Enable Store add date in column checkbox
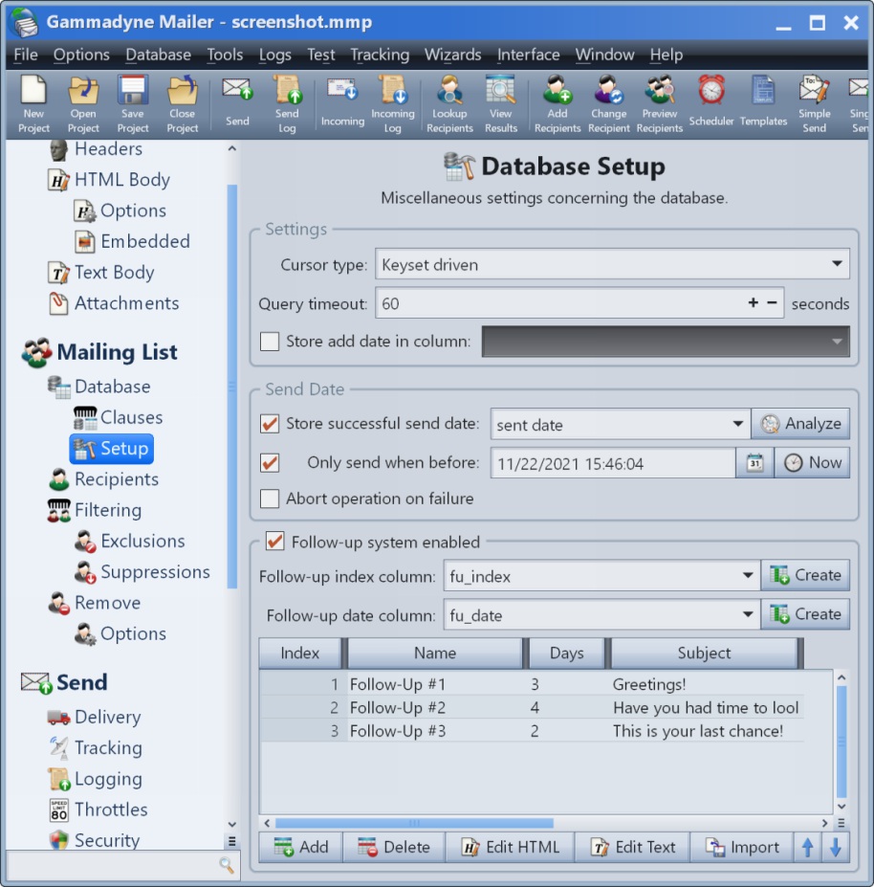Image resolution: width=874 pixels, height=887 pixels. (270, 341)
